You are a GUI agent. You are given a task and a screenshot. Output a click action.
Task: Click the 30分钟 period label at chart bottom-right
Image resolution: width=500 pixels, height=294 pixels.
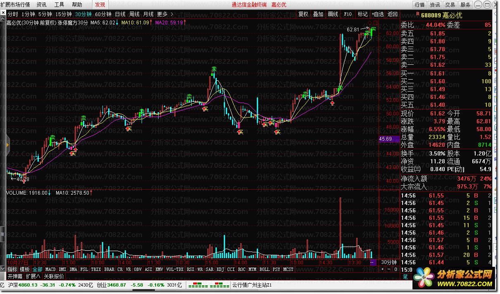click(x=389, y=262)
